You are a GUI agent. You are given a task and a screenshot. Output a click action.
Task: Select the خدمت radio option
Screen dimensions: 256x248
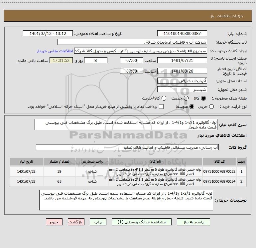pyautogui.click(x=186, y=98)
